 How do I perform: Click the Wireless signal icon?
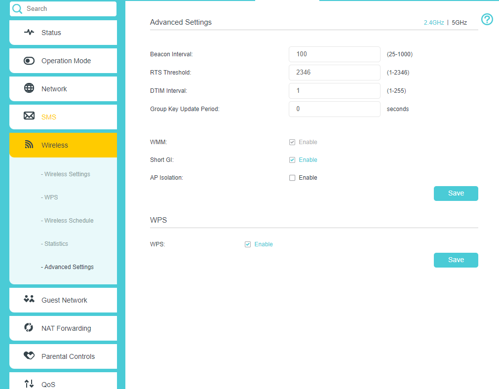coord(29,145)
